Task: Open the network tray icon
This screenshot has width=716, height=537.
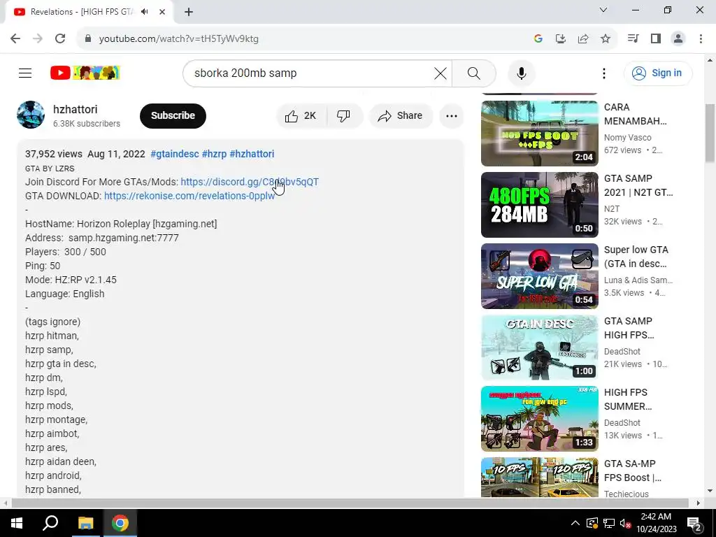Action: tap(609, 523)
